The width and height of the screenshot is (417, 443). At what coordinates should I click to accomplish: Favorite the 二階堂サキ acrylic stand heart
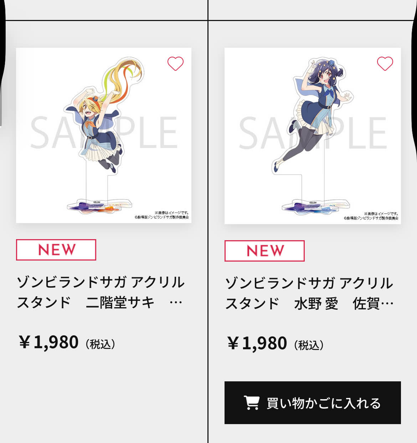coord(175,64)
